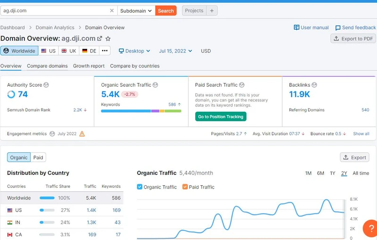Image resolution: width=377 pixels, height=240 pixels.
Task: Click the organic traffic line chart
Action: (240, 219)
